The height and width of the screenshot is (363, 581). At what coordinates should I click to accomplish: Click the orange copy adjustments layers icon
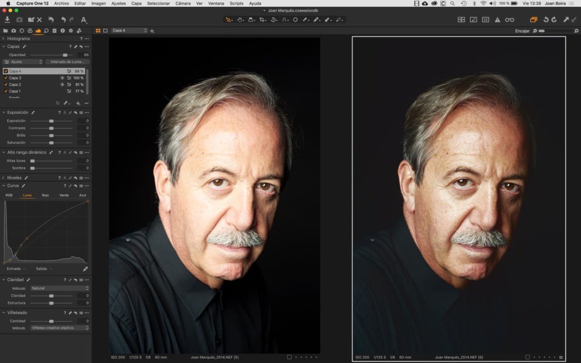(x=533, y=20)
